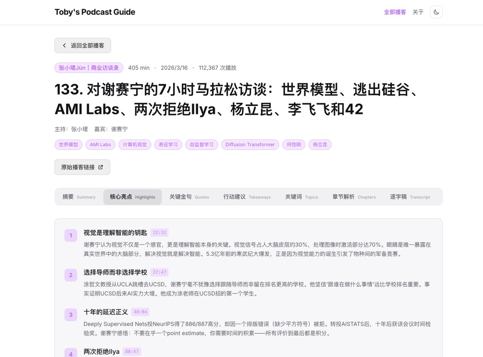Select the 何恺明 tag
483x357 pixels.
(x=294, y=145)
